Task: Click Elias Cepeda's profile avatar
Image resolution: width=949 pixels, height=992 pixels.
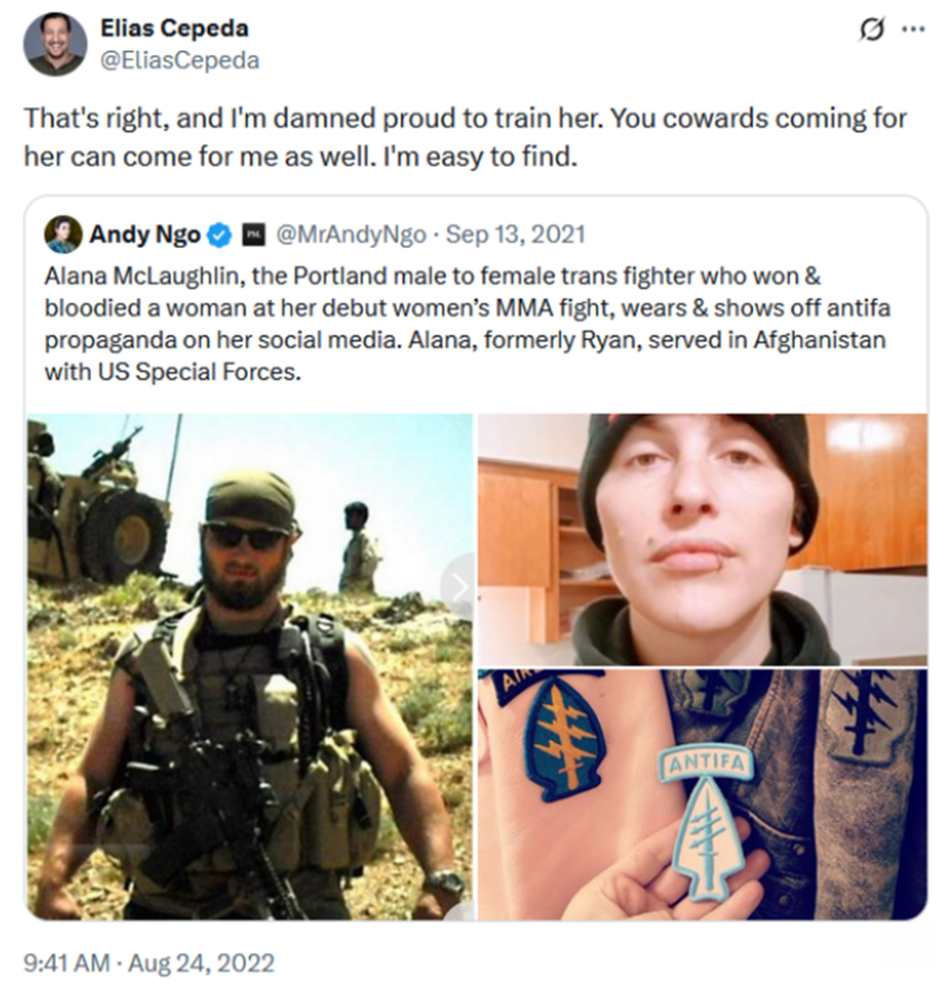Action: tap(55, 45)
